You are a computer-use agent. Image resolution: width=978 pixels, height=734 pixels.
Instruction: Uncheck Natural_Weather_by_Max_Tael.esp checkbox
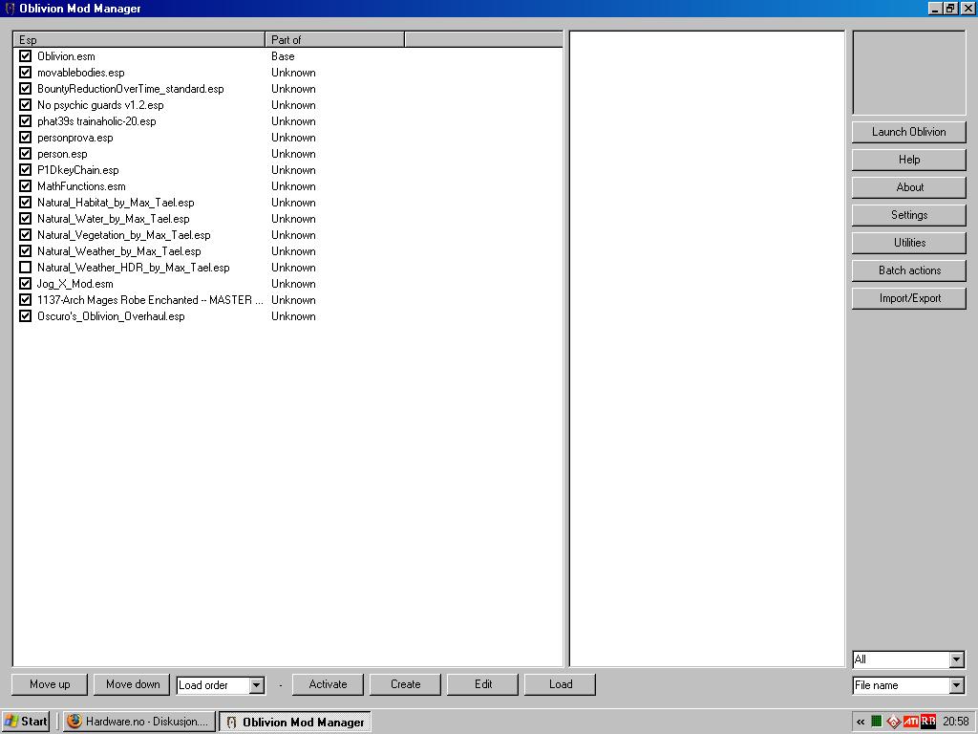coord(25,251)
